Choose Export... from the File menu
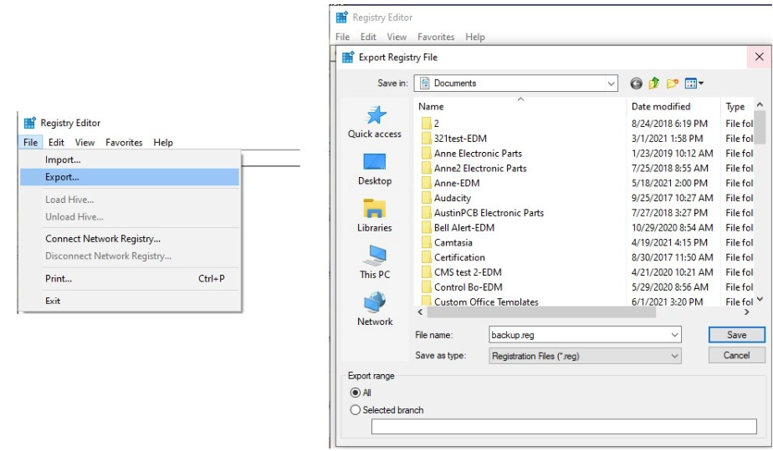This screenshot has height=451, width=773. coord(63,177)
